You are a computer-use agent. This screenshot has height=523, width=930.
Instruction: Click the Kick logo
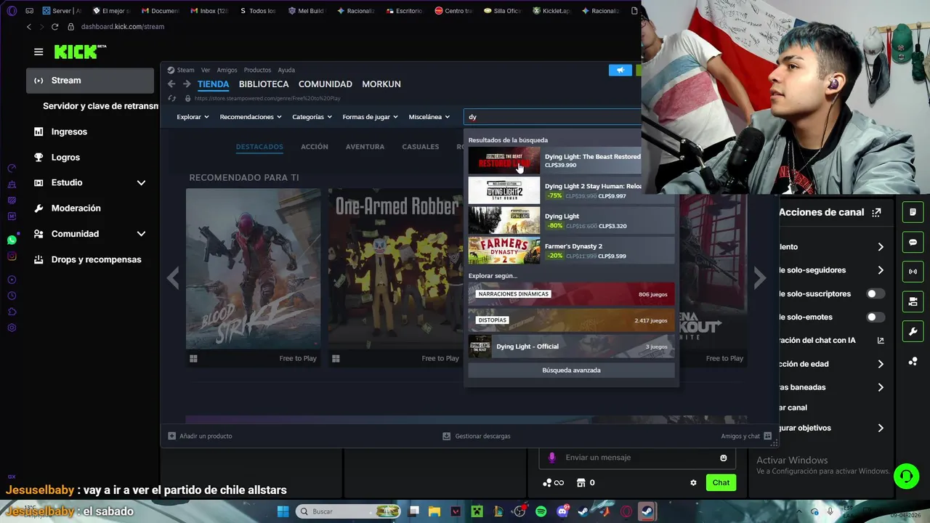tap(80, 52)
